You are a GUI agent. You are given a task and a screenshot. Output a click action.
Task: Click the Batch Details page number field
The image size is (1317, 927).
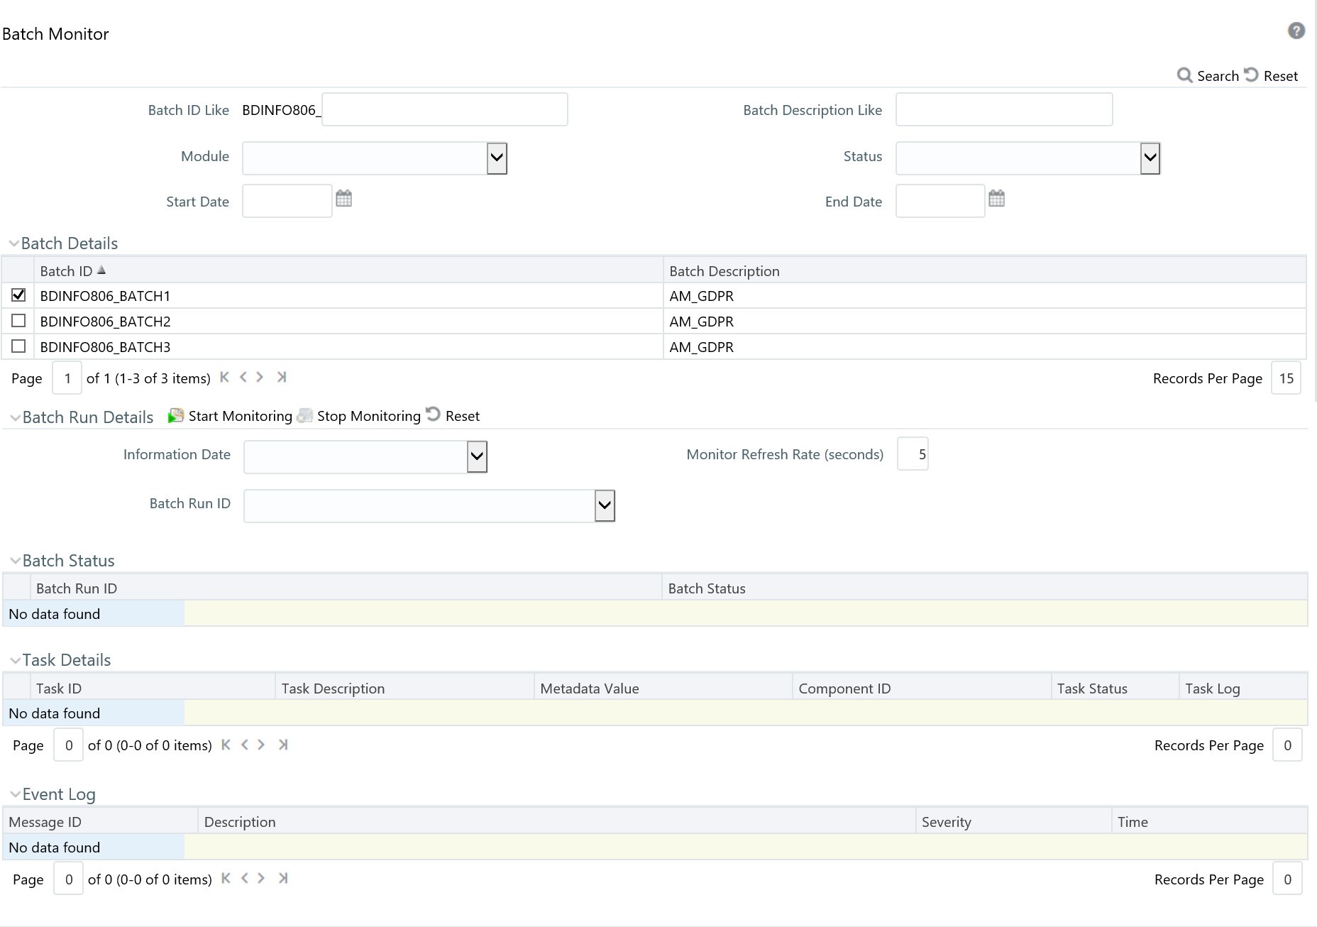(67, 378)
